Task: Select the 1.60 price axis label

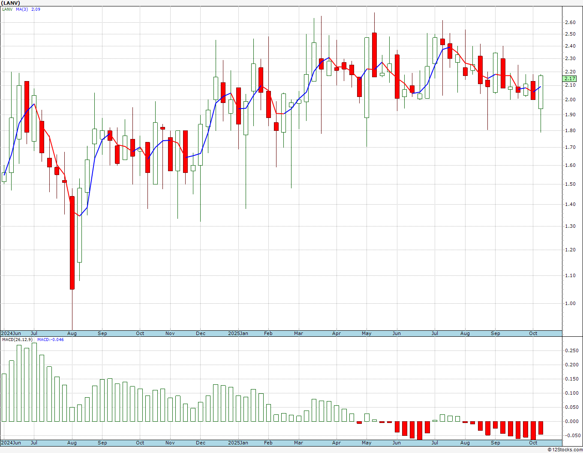Action: (570, 165)
